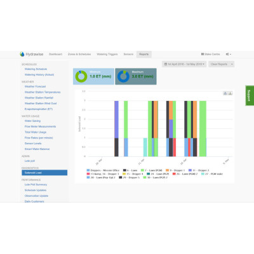The image size is (254, 254).
Task: Open the account share menu icon
Action: pyautogui.click(x=229, y=54)
